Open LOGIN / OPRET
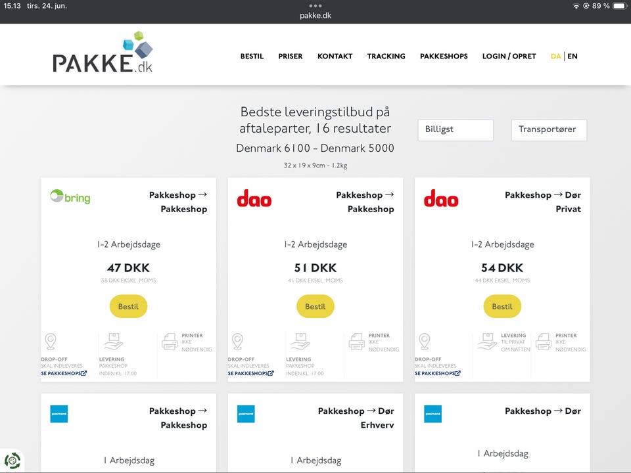The image size is (631, 473). coord(509,56)
